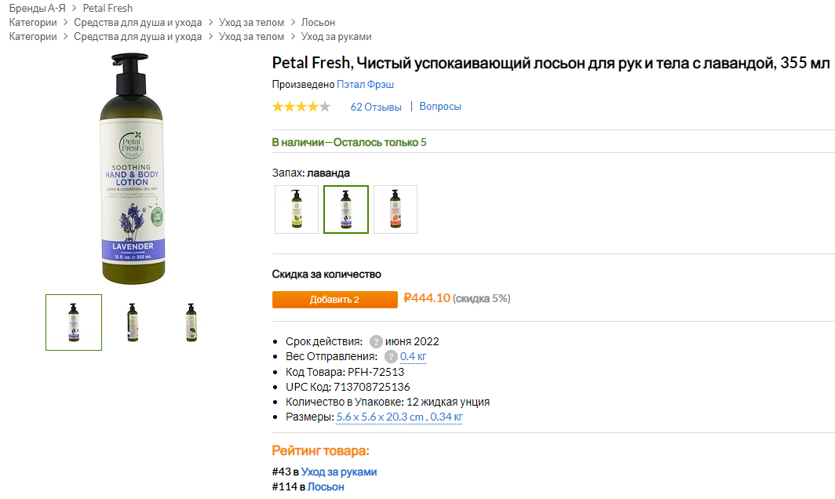Click the main lotion product image
Screen dimensions: 835x499
[x=133, y=169]
